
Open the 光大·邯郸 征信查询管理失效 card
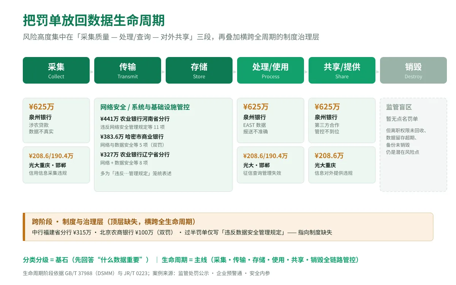pyautogui.click(x=271, y=165)
